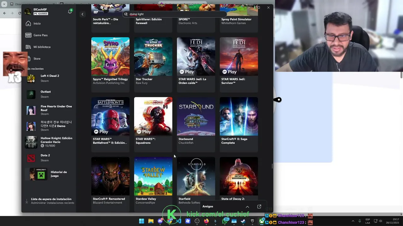Click the Amigos panel label

click(x=208, y=207)
